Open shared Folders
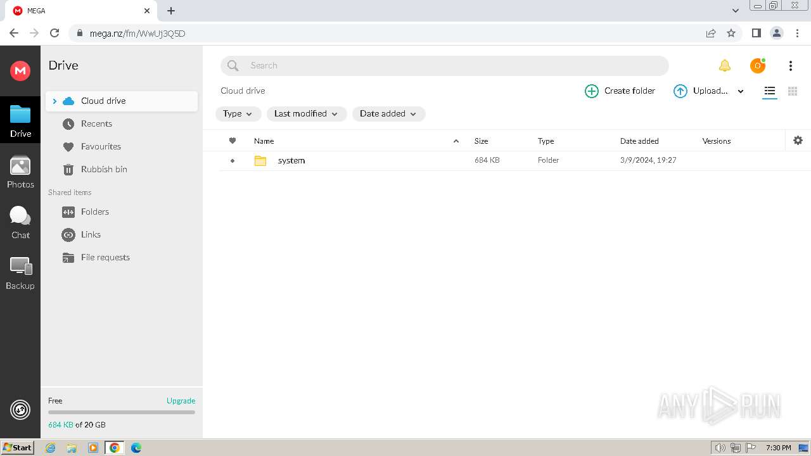Screen dimensions: 811x456 tap(94, 212)
